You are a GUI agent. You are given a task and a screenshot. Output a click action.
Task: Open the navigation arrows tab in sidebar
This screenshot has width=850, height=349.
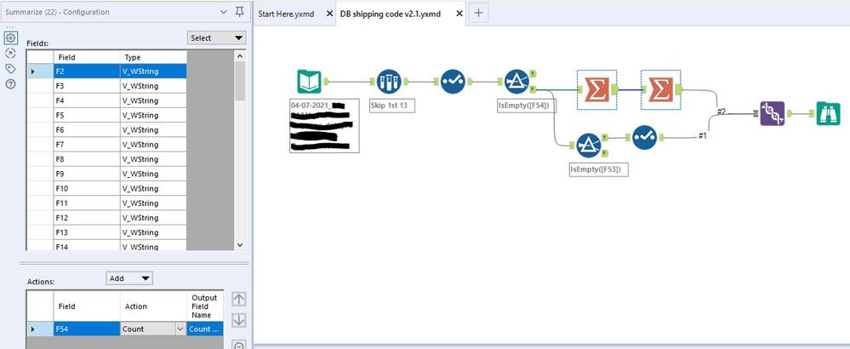point(10,53)
